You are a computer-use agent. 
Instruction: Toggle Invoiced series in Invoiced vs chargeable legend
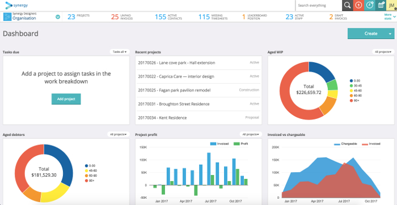tap(371, 144)
